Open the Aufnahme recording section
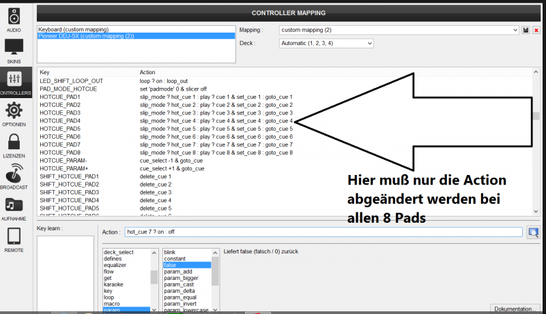Screen dimensions: 546x314 (14, 208)
